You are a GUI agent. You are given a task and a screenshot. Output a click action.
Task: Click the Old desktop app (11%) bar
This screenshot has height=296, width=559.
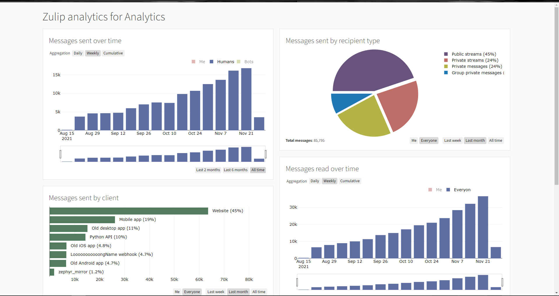pyautogui.click(x=69, y=228)
